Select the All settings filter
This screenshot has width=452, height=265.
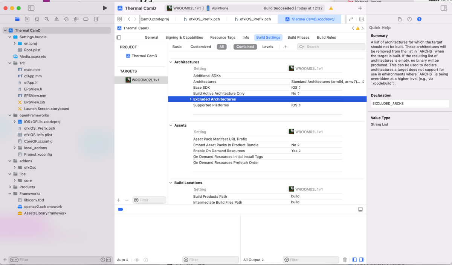pyautogui.click(x=221, y=47)
